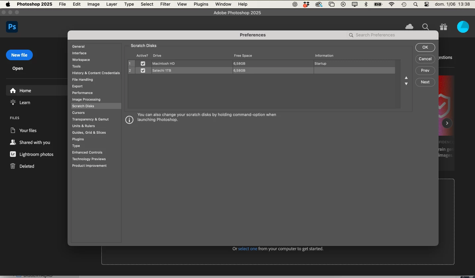Select the Technology Previews category

click(x=96, y=159)
